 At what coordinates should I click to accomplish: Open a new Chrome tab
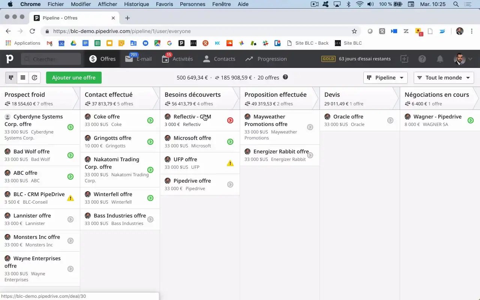tap(127, 18)
